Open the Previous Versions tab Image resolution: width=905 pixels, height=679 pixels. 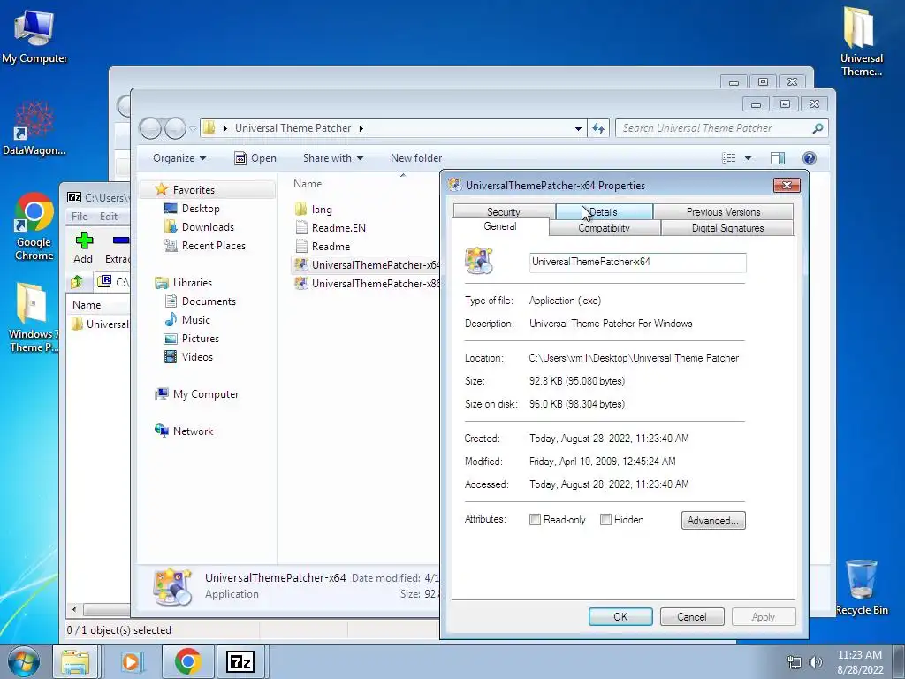723,212
